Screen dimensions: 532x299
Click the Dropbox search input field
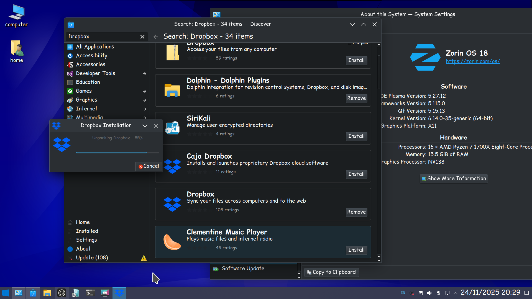(103, 37)
